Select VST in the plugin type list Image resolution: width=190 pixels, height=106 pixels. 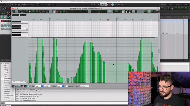[6, 66]
